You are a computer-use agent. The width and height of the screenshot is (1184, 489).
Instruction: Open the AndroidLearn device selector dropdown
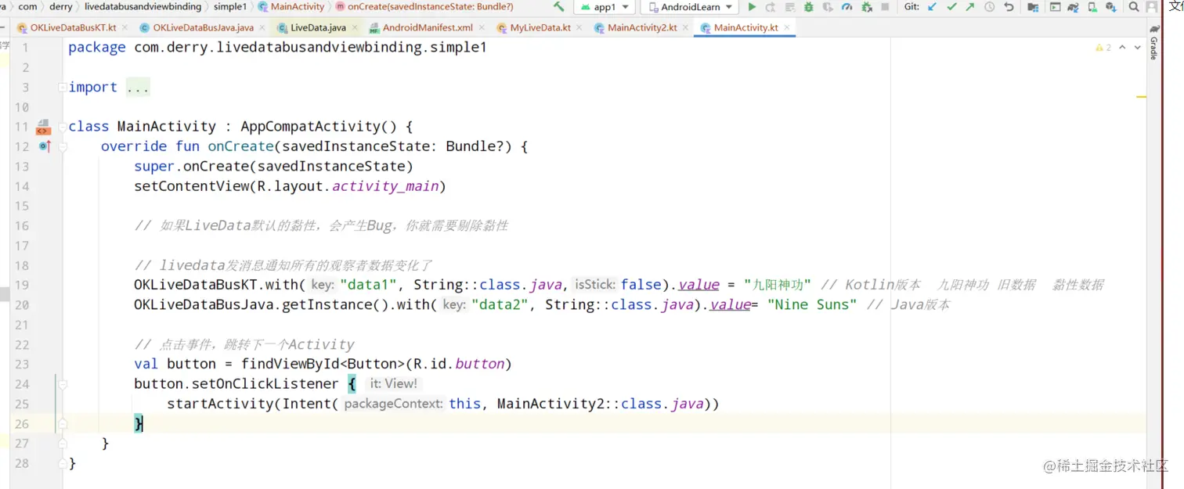[689, 7]
